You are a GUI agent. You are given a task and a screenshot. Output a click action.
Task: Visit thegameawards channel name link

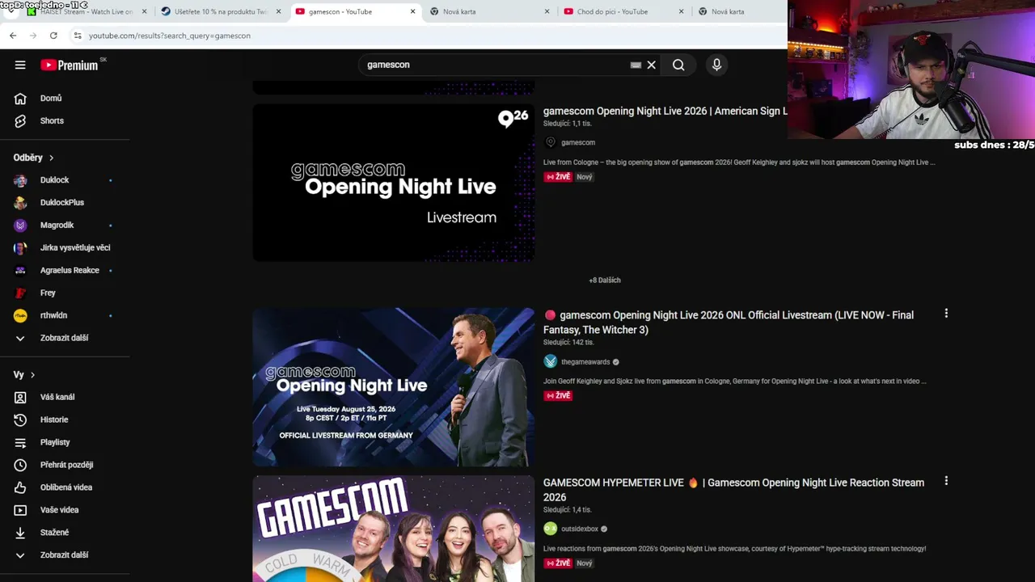tap(585, 361)
